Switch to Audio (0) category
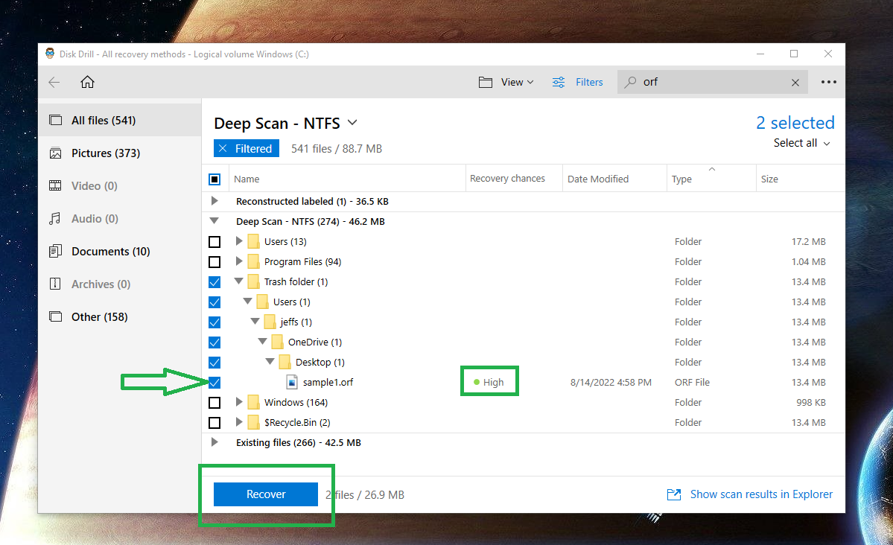This screenshot has width=893, height=545. pyautogui.click(x=120, y=219)
